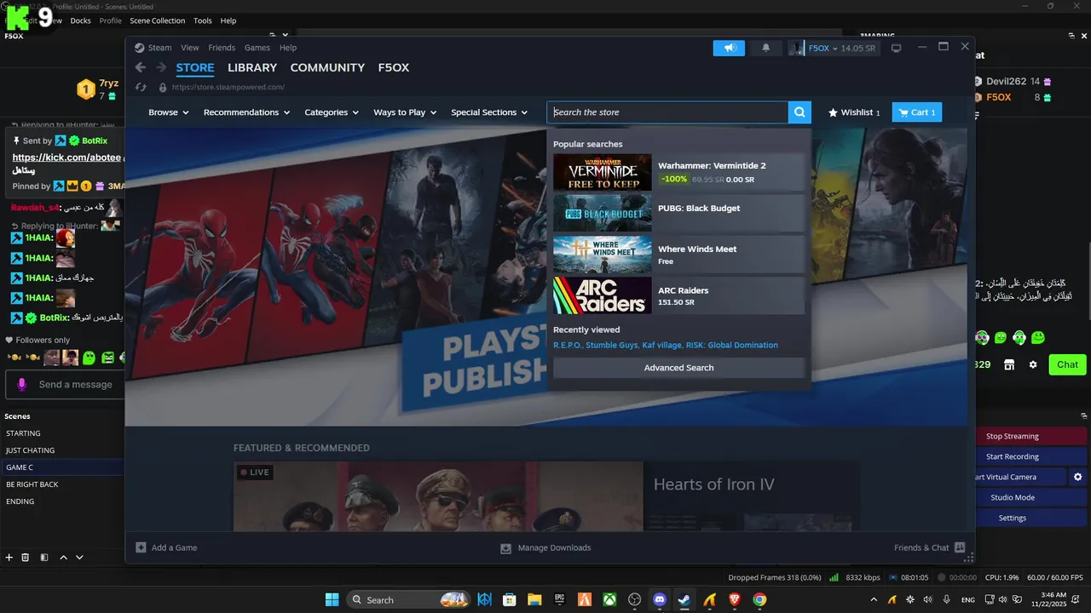Switch to Steam COMMUNITY tab
1091x613 pixels.
click(x=327, y=67)
